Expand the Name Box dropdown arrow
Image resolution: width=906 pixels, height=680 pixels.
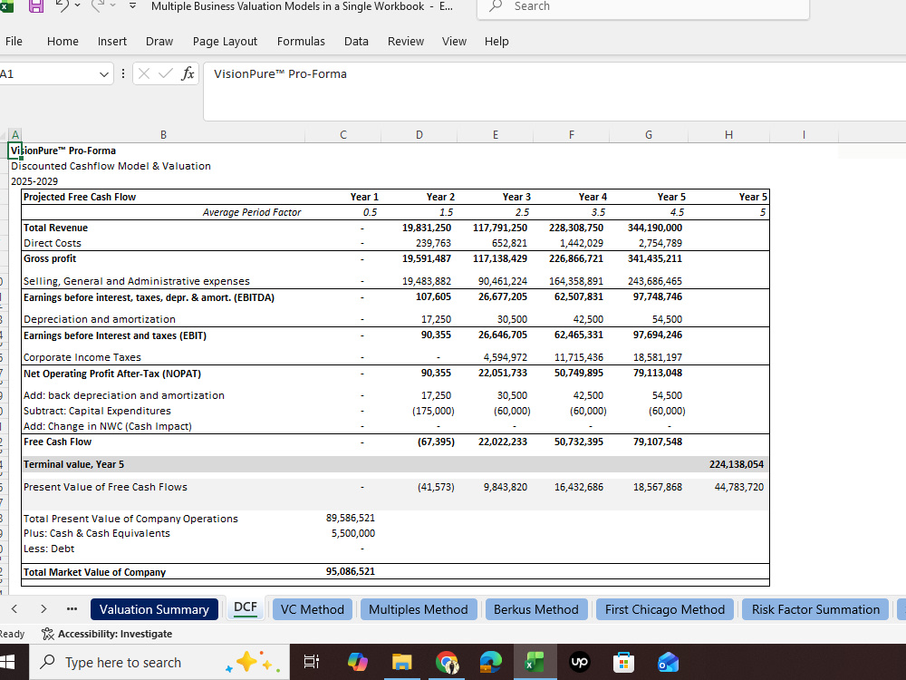(104, 74)
